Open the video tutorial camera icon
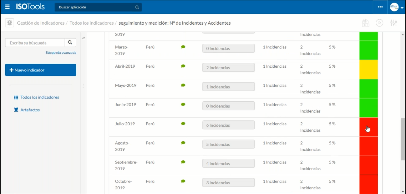This screenshot has height=194, width=406. (x=365, y=23)
